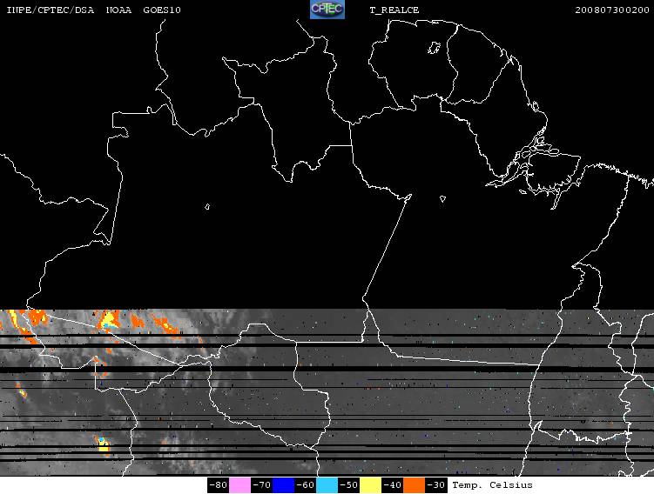Image resolution: width=654 pixels, height=494 pixels.
Task: Click the T_REALCE product label
Action: [x=394, y=10]
